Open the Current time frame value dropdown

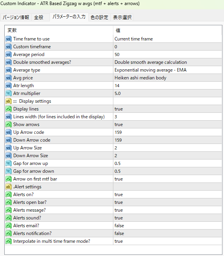pos(168,39)
